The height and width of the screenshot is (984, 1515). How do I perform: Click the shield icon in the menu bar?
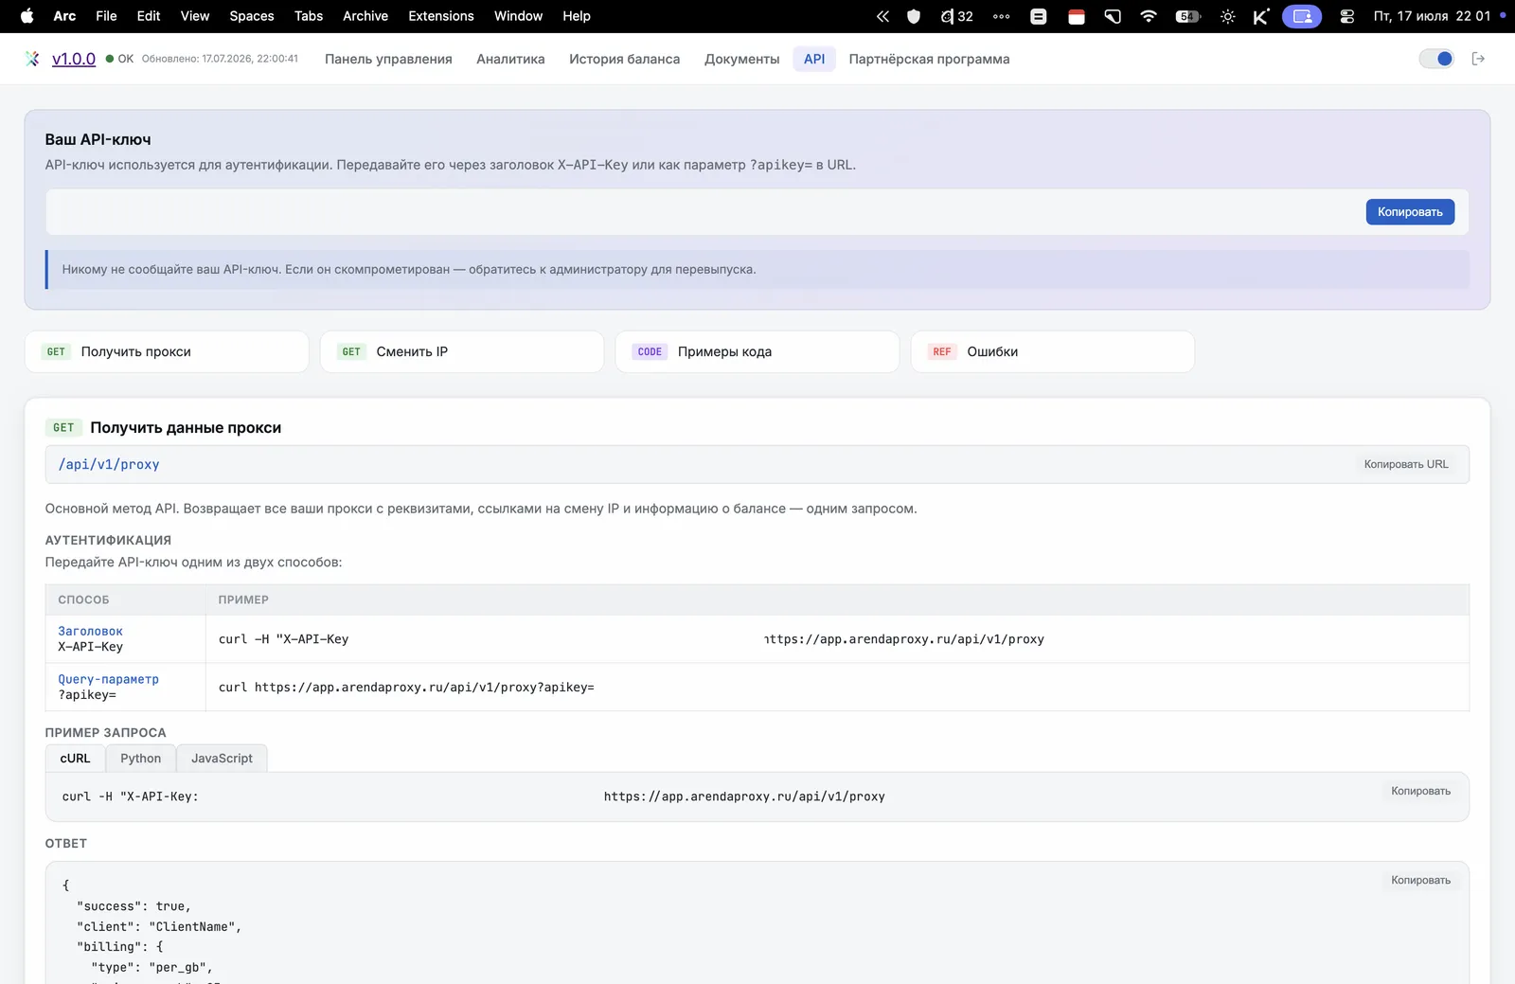pyautogui.click(x=914, y=16)
